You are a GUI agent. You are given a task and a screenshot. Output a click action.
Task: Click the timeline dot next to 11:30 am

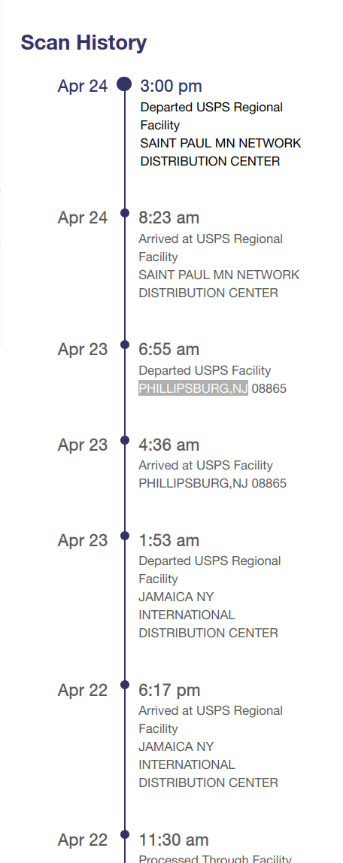pos(124,835)
